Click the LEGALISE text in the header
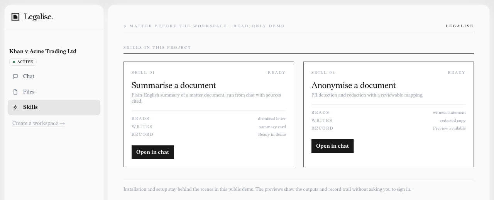 tap(460, 26)
